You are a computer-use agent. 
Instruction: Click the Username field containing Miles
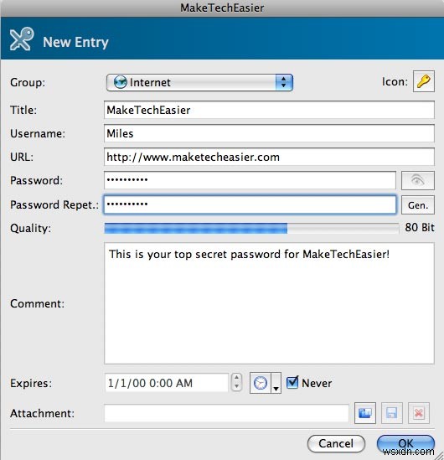click(269, 133)
